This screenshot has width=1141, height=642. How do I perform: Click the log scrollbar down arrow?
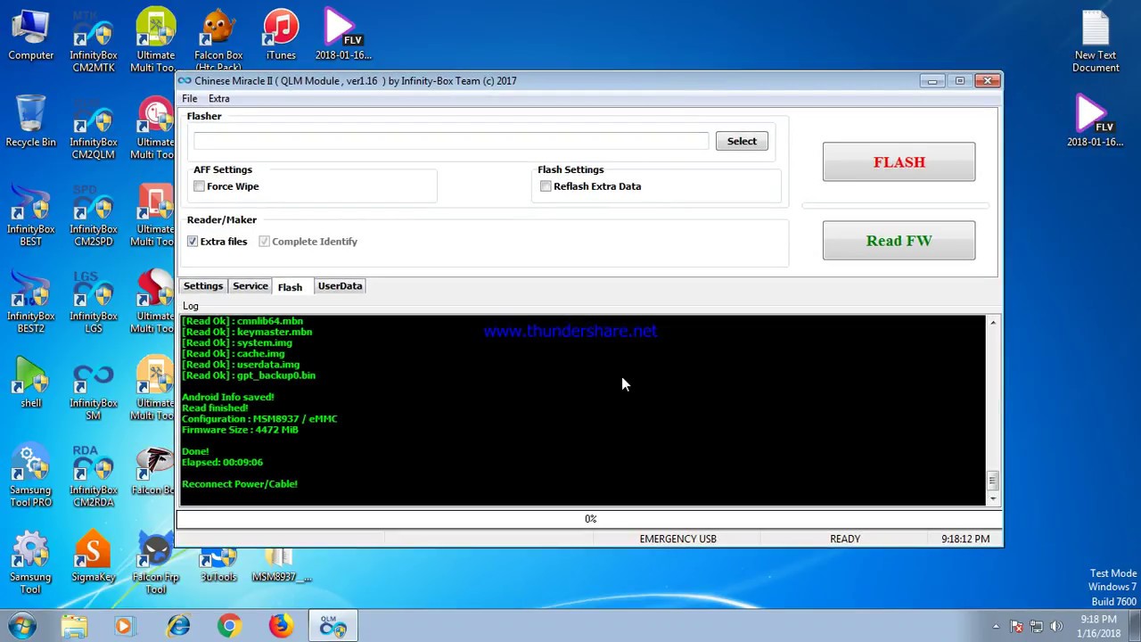tap(992, 498)
